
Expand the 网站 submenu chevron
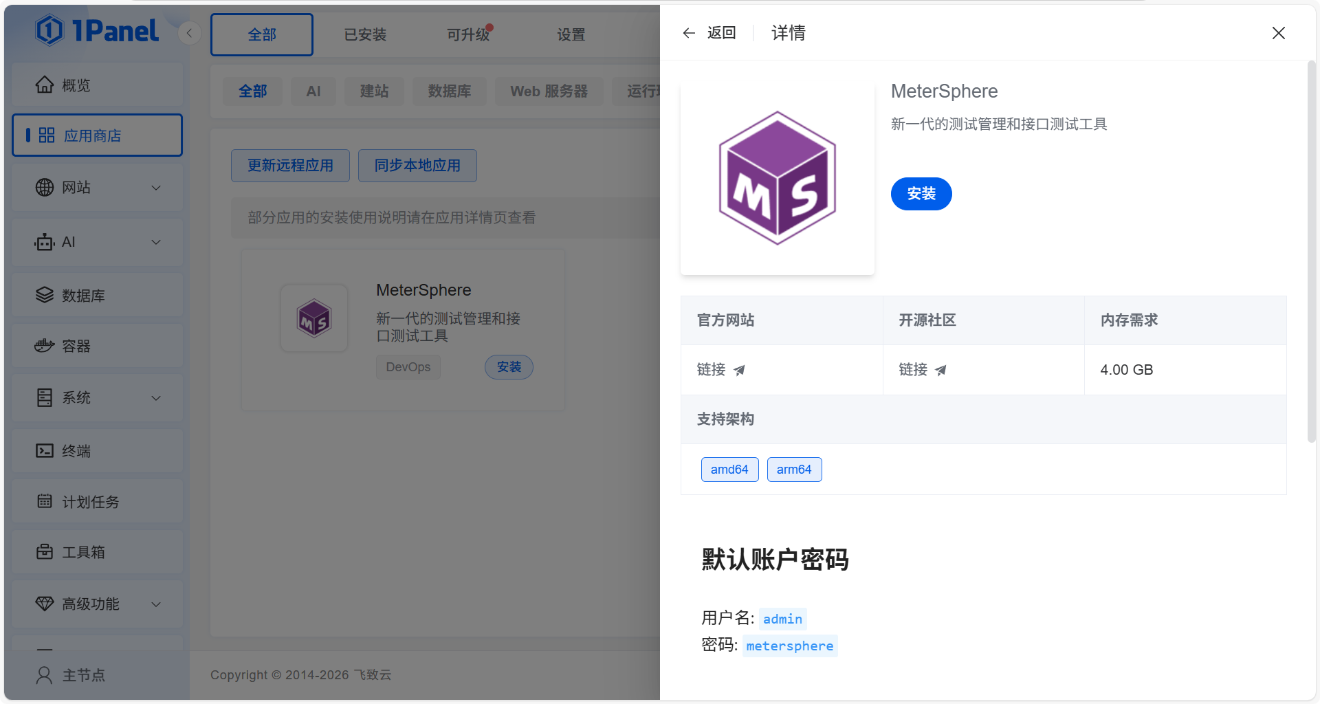156,188
